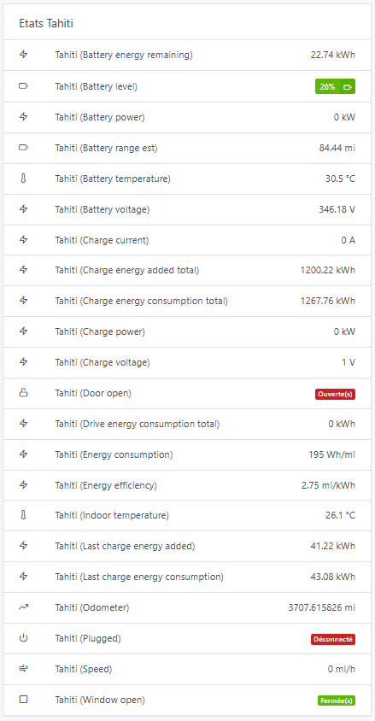Open Tahiti (Energy efficiency) entity row
Screen dimensions: 375x721
187,485
